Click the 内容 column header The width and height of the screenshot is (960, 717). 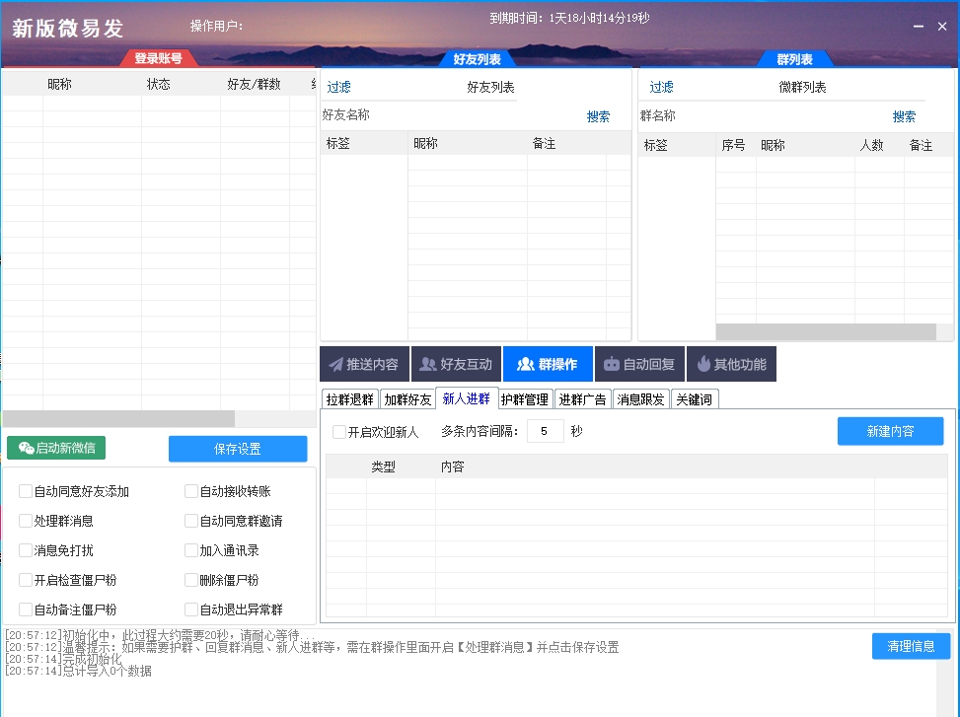pyautogui.click(x=453, y=466)
